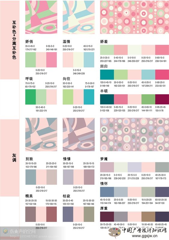169x240 pixels.
Task: Click the blue and cream abstract thumbnail
Action: click(x=79, y=17)
